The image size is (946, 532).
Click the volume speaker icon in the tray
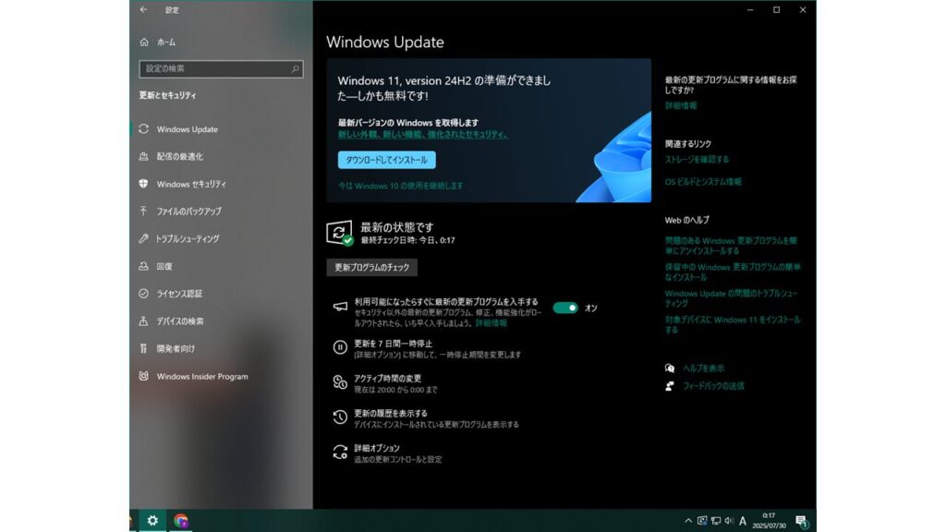point(729,521)
